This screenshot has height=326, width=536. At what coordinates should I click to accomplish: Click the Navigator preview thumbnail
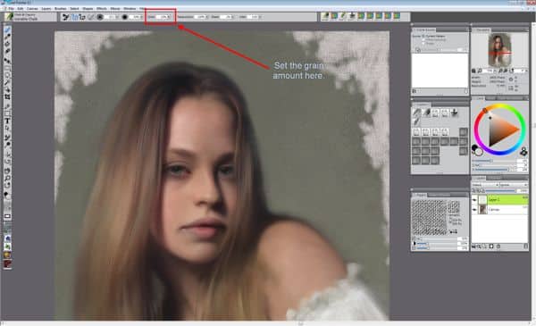[499, 50]
